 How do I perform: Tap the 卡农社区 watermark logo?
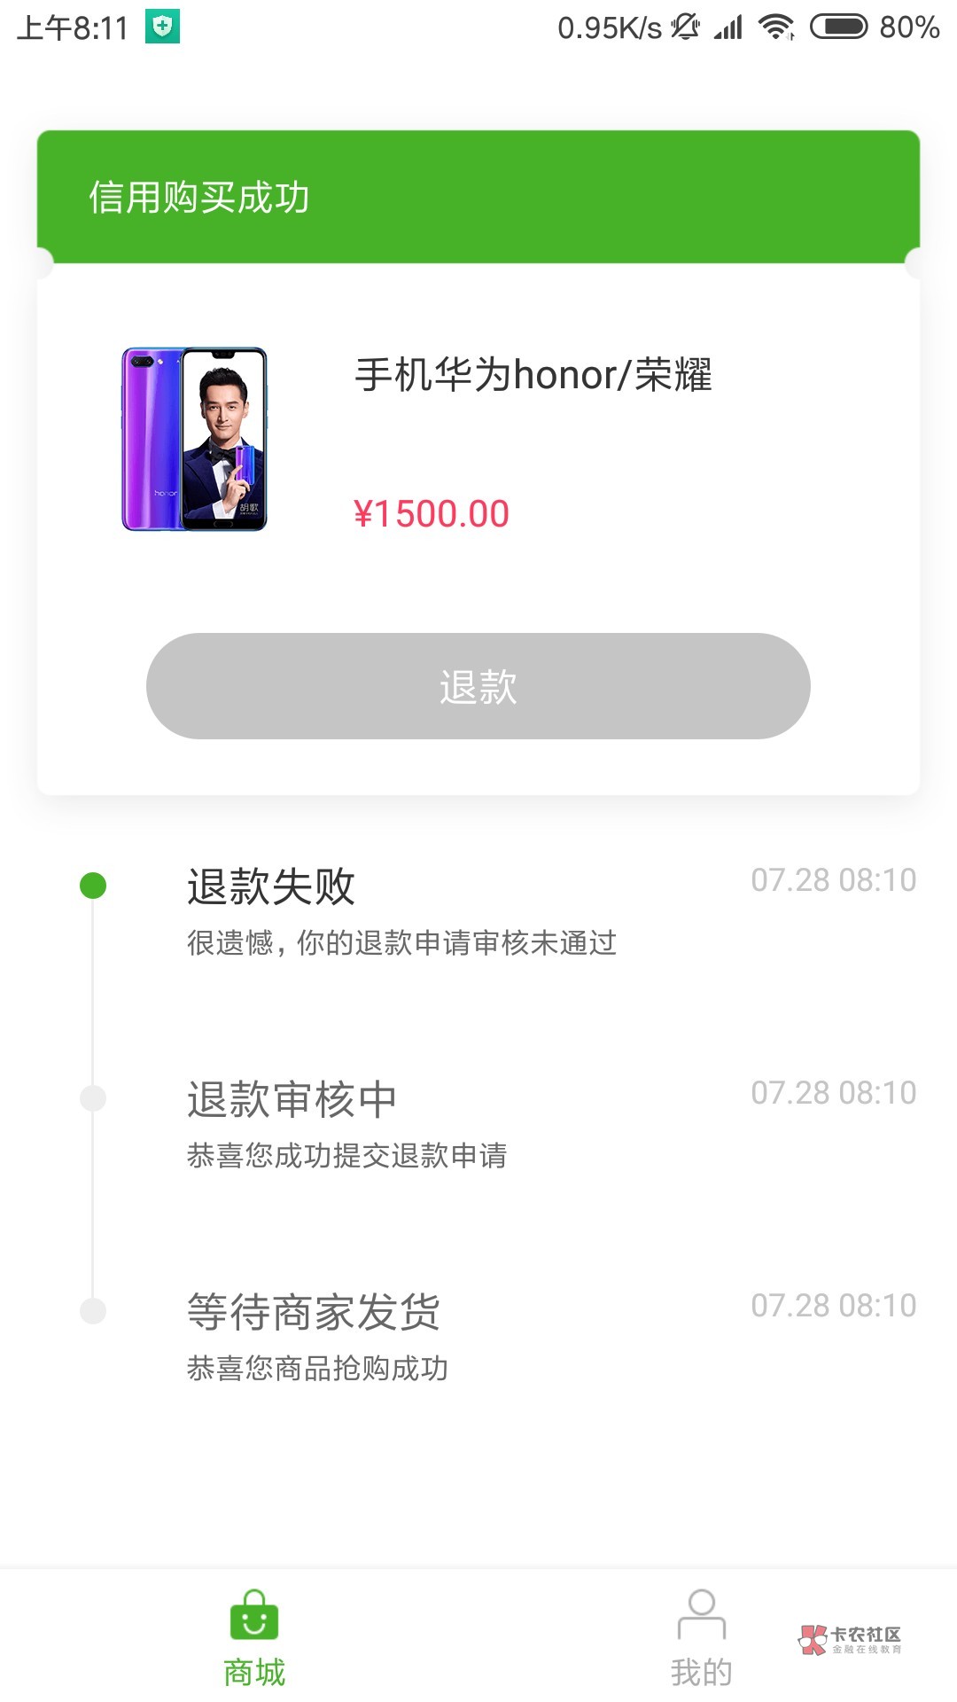[851, 1640]
